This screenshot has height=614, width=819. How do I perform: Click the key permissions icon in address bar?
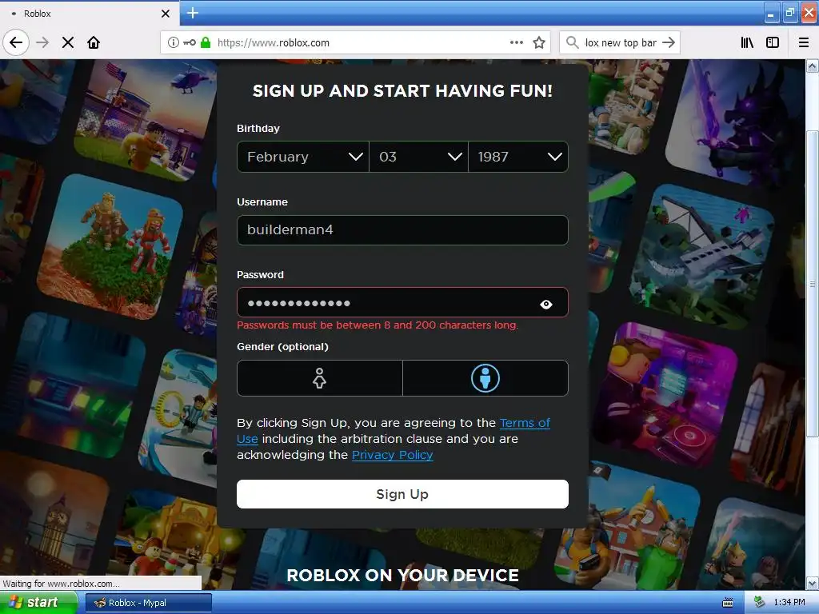point(190,42)
